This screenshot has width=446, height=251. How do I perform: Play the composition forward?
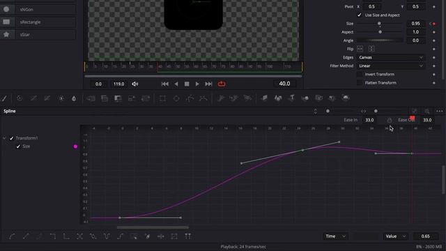(x=197, y=84)
